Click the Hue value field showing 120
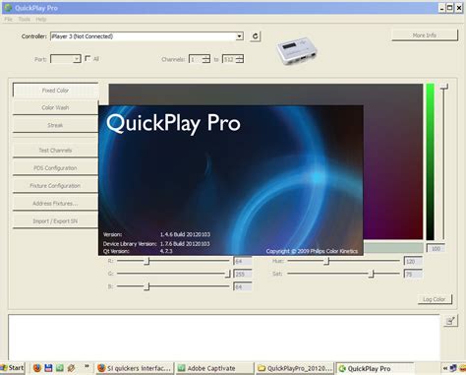Viewport: 466px width, 375px height. tap(413, 261)
